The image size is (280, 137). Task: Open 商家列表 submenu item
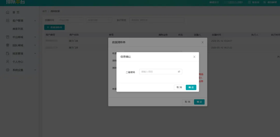[18, 29]
